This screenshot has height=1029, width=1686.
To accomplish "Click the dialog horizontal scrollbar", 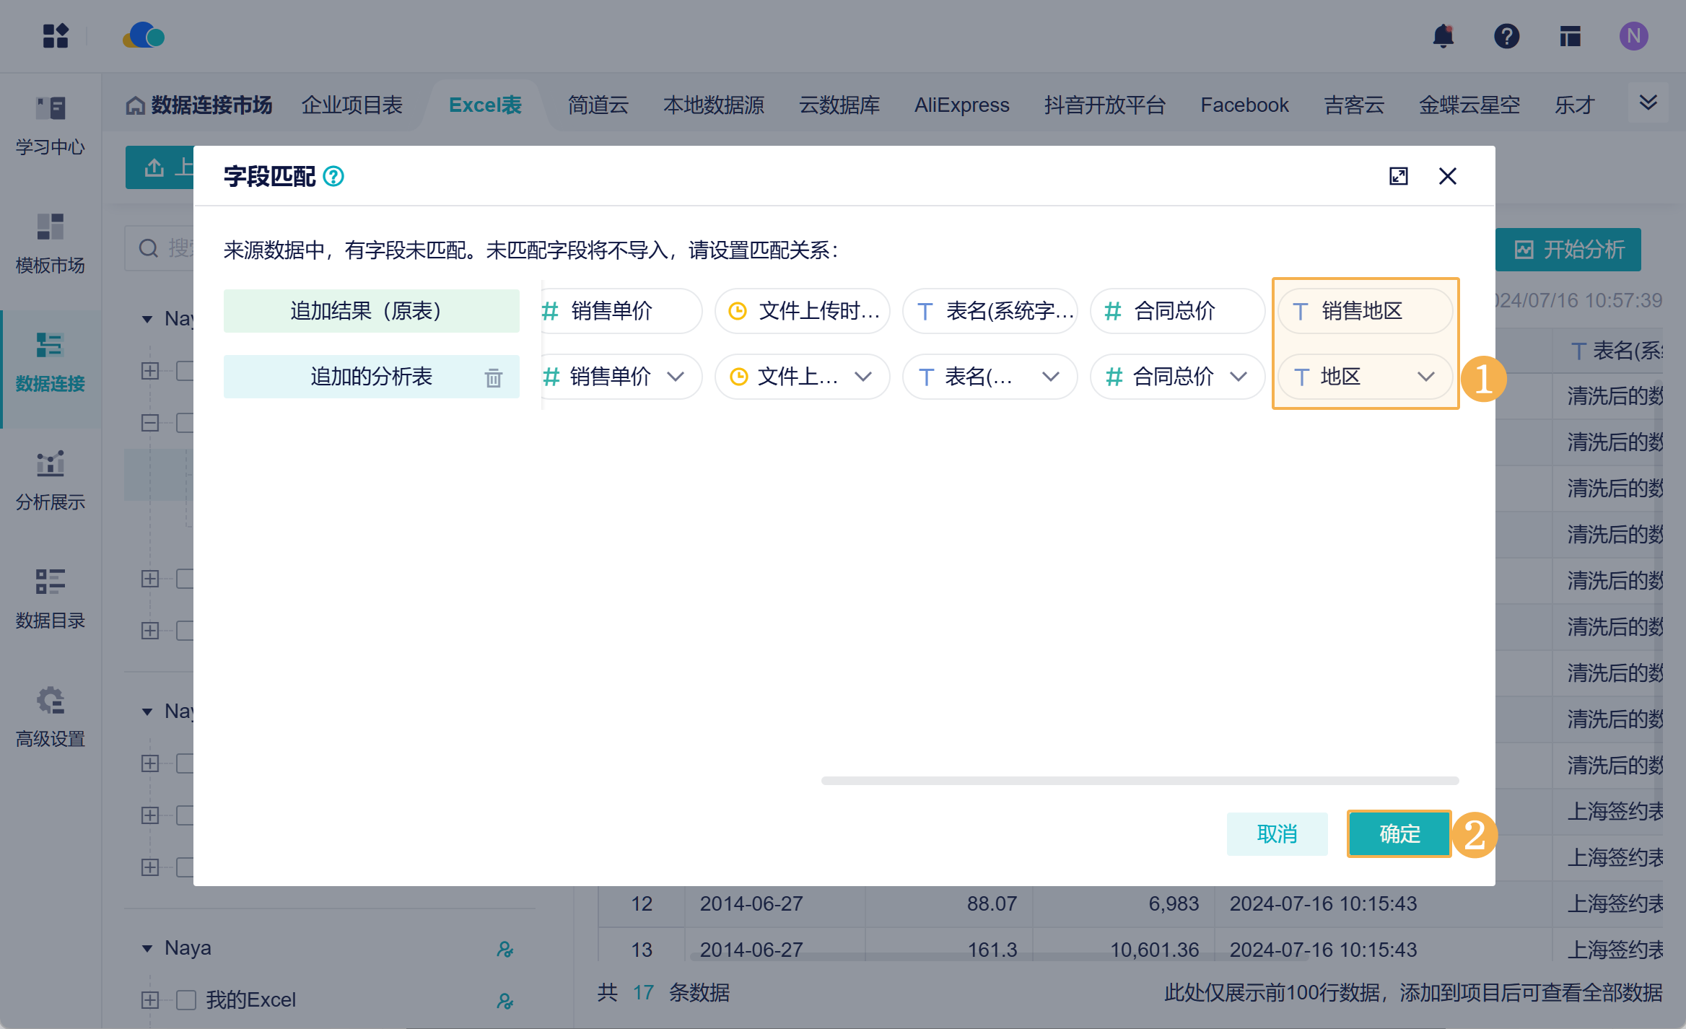I will [x=1139, y=781].
